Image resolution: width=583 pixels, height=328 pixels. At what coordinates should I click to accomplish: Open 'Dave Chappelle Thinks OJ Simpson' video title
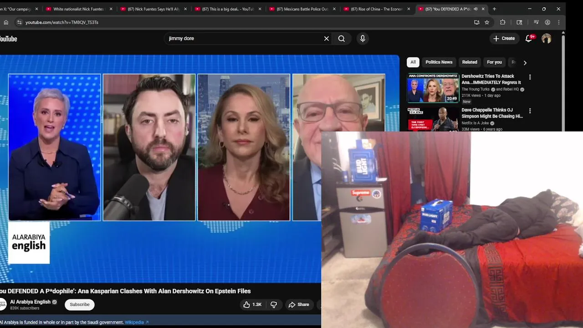[492, 113]
